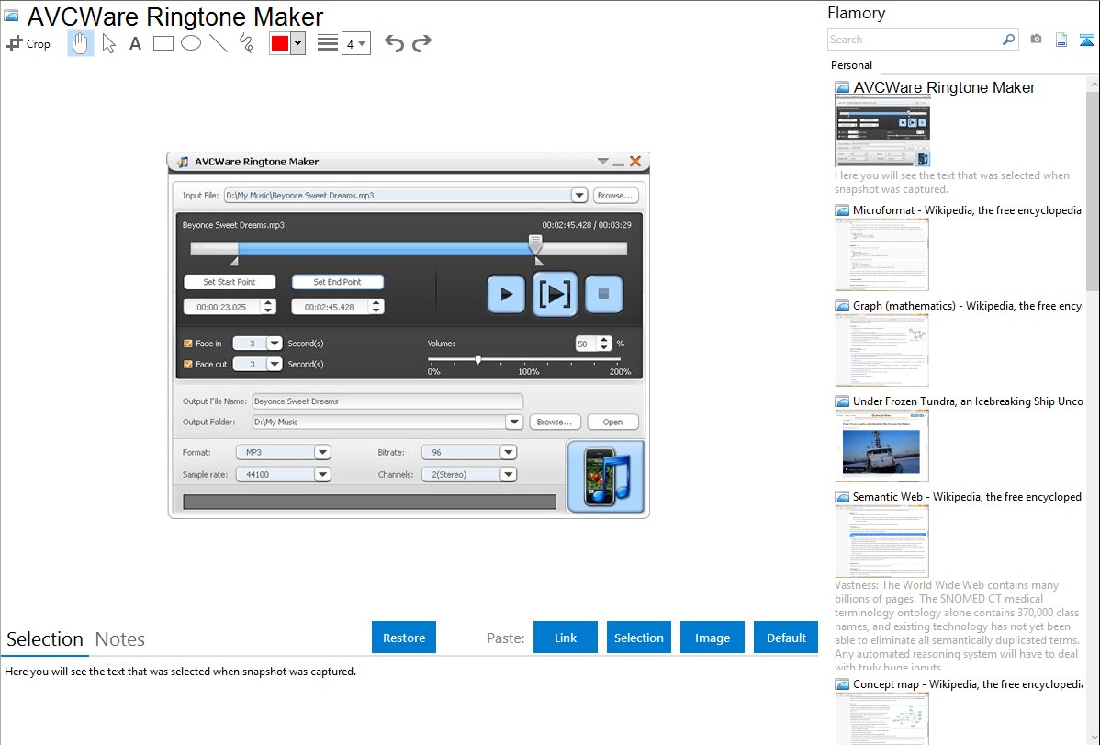Paste as Link button
Viewport: 1100px width, 745px height.
[566, 638]
